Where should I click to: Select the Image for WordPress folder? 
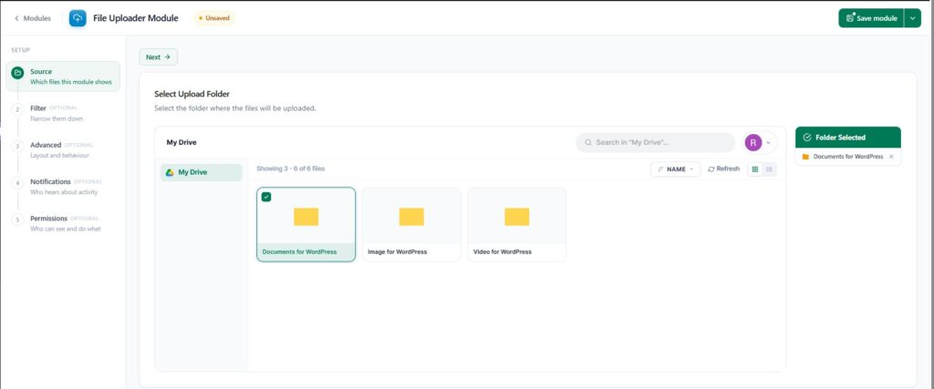point(411,224)
